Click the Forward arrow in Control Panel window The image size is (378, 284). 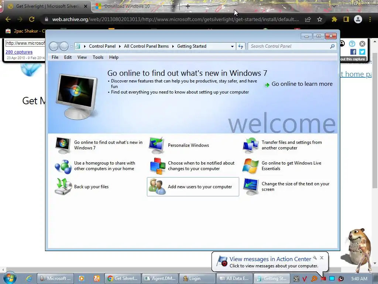tap(64, 46)
